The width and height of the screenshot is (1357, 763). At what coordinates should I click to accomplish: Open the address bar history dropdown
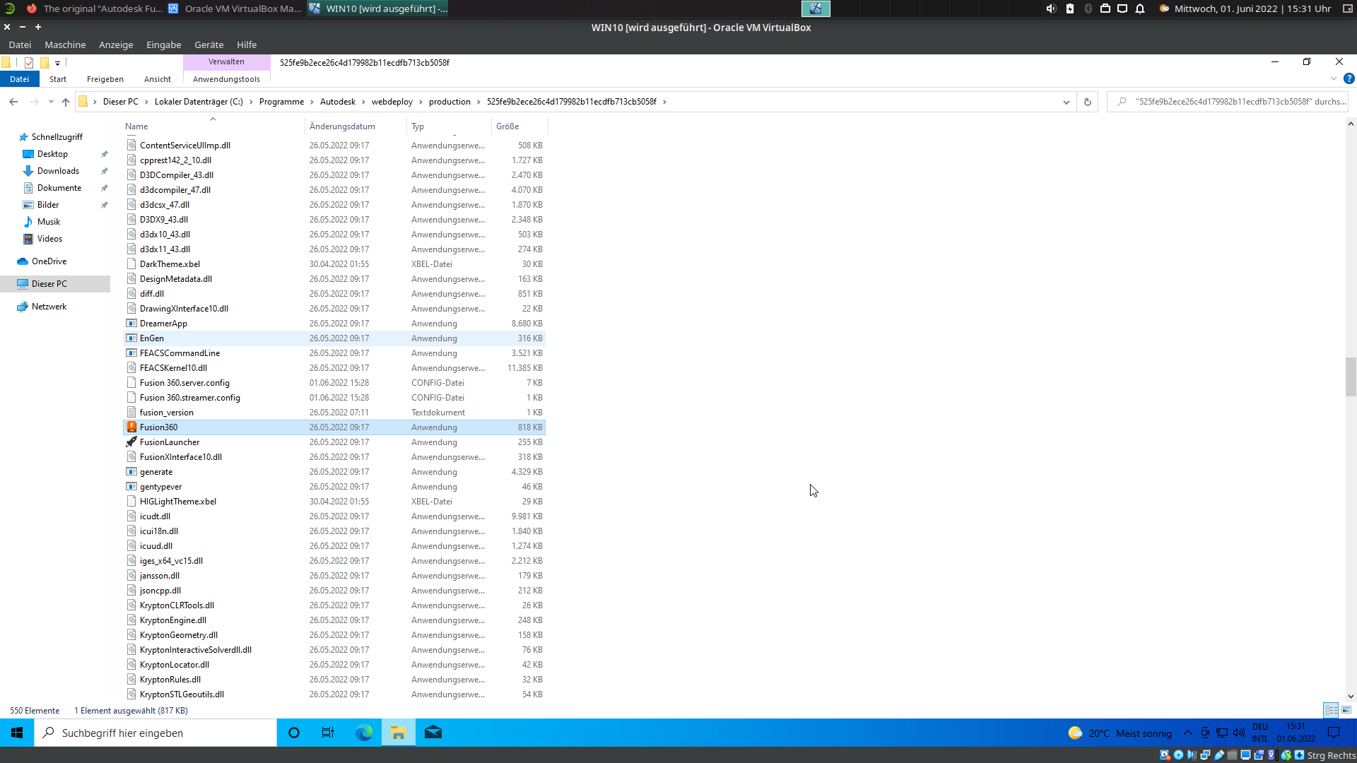(x=1067, y=102)
